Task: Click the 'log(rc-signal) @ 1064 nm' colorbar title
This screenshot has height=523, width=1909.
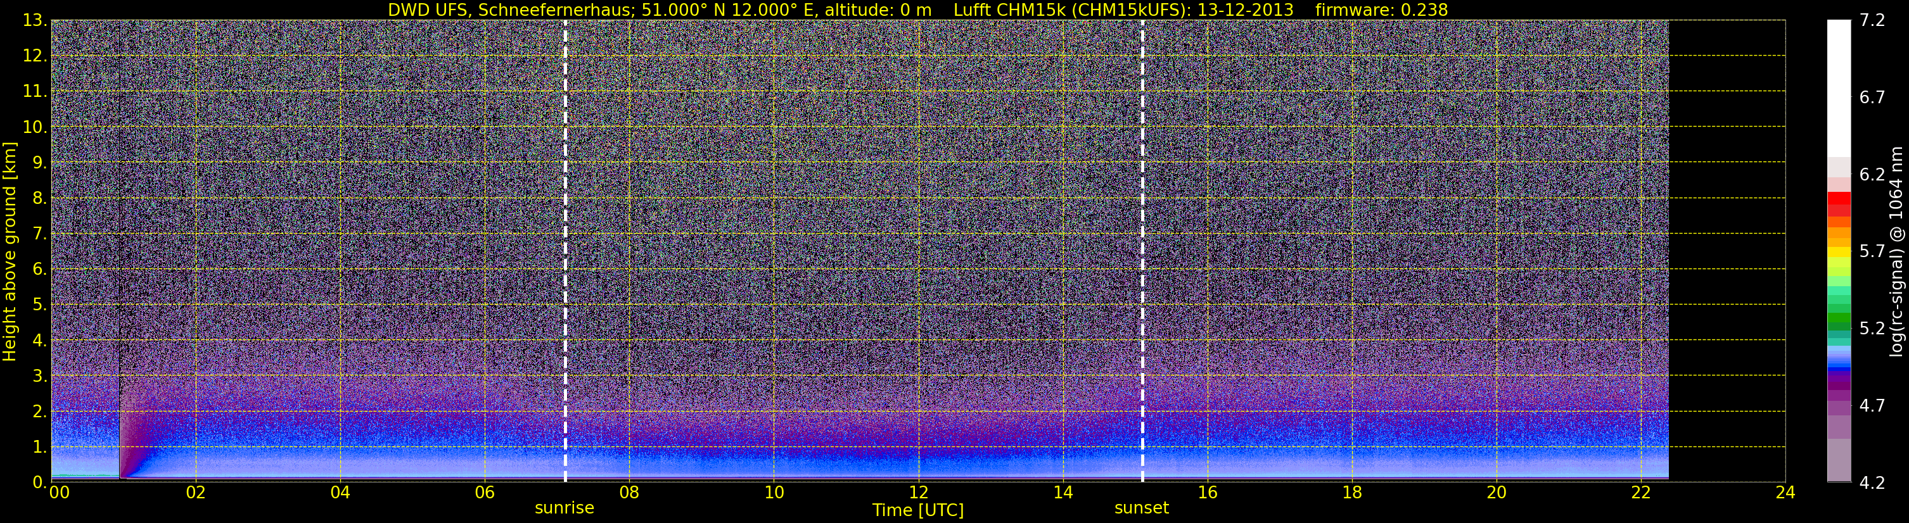Action: click(x=1896, y=251)
